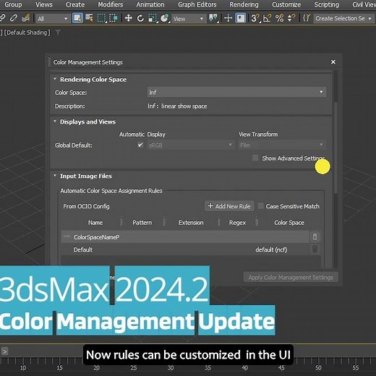Click the Bind to Space Warp icon
376x376 pixels.
pyautogui.click(x=25, y=18)
